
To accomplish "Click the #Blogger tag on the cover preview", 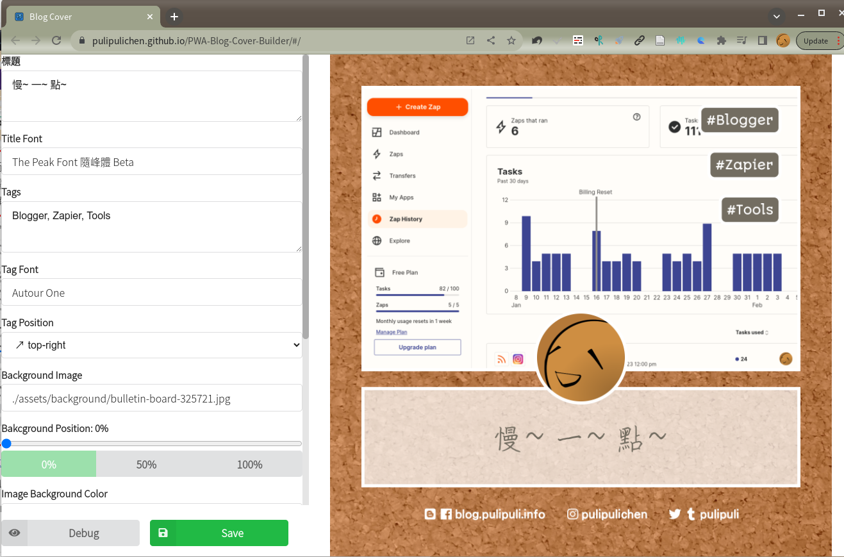I will (x=740, y=120).
